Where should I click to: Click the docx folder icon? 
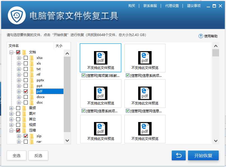click(x=32, y=97)
